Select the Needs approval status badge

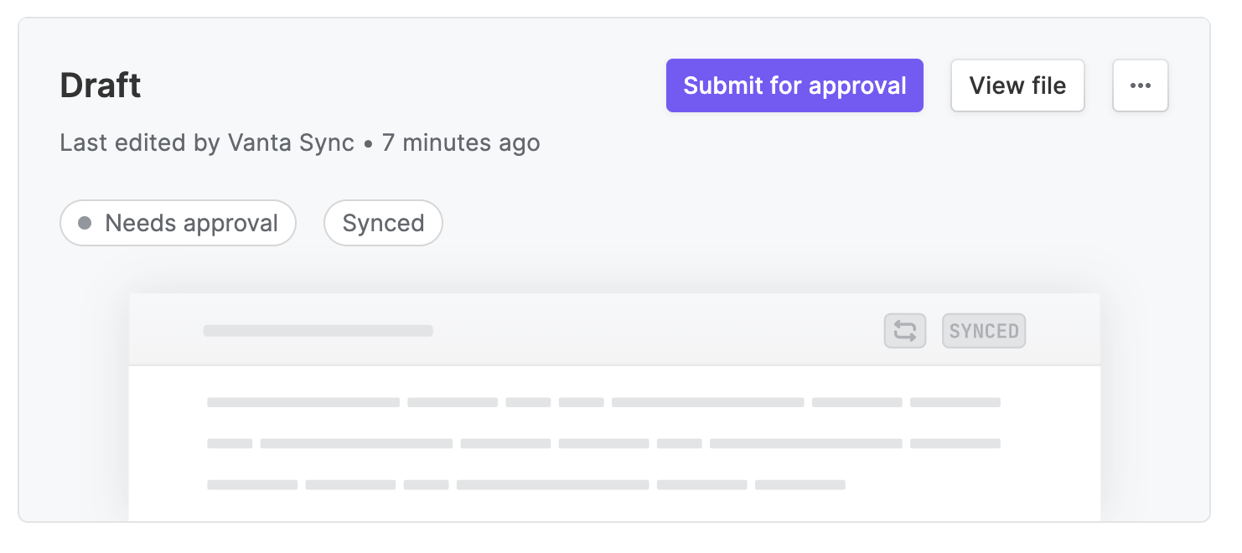click(178, 223)
